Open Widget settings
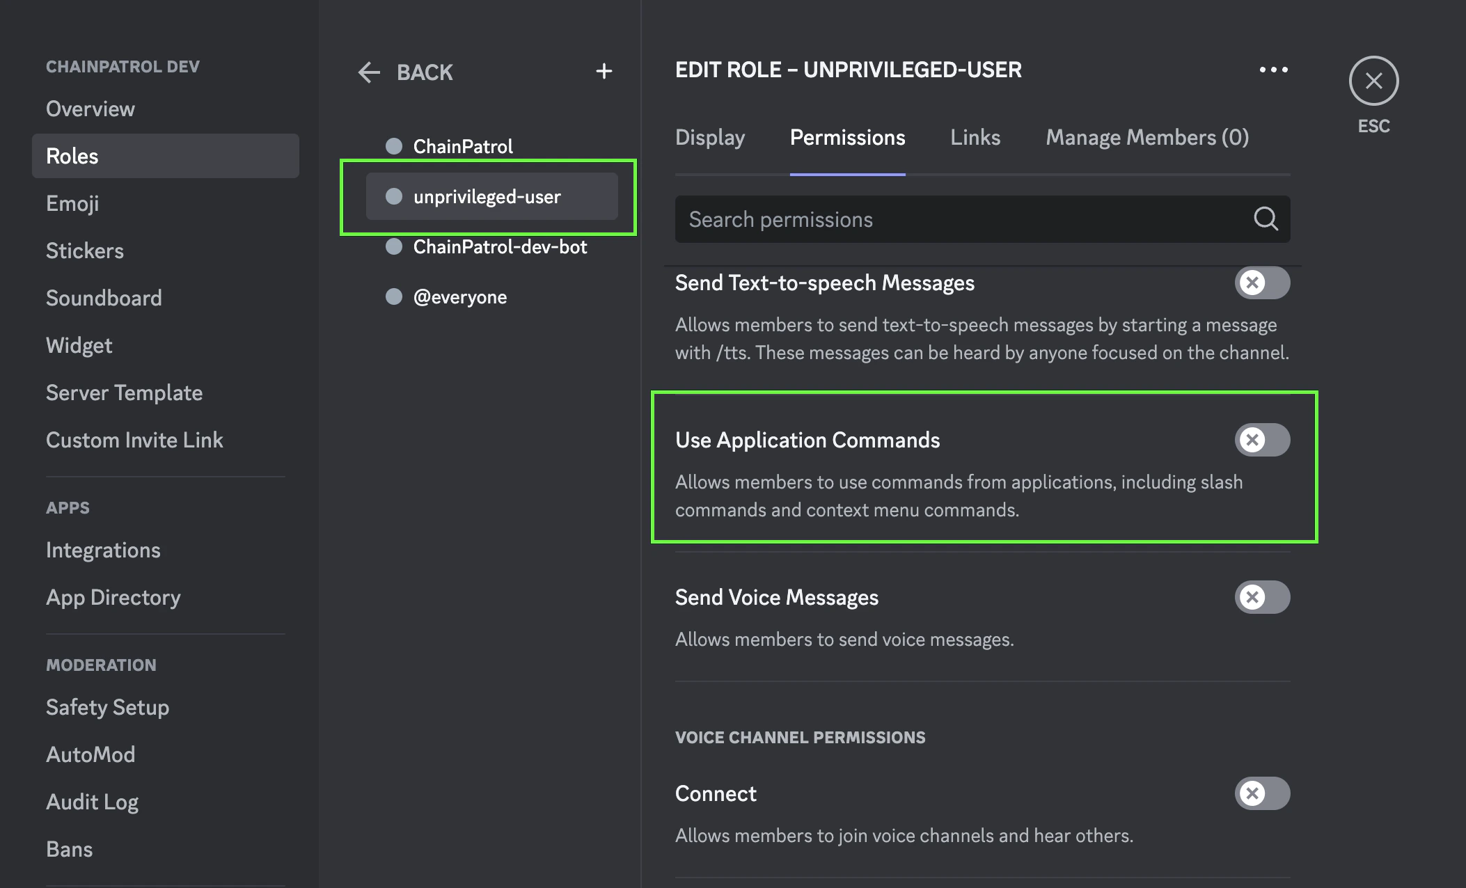 [166, 345]
